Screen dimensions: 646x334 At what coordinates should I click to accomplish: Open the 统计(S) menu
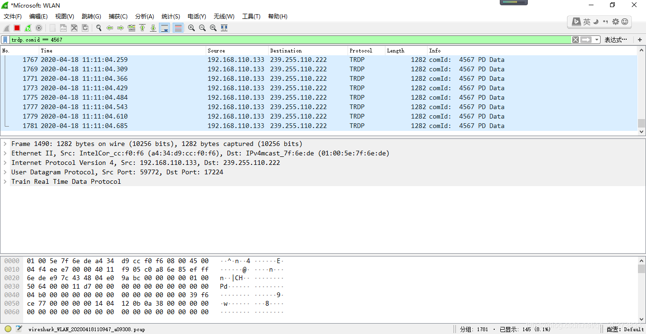(x=170, y=16)
